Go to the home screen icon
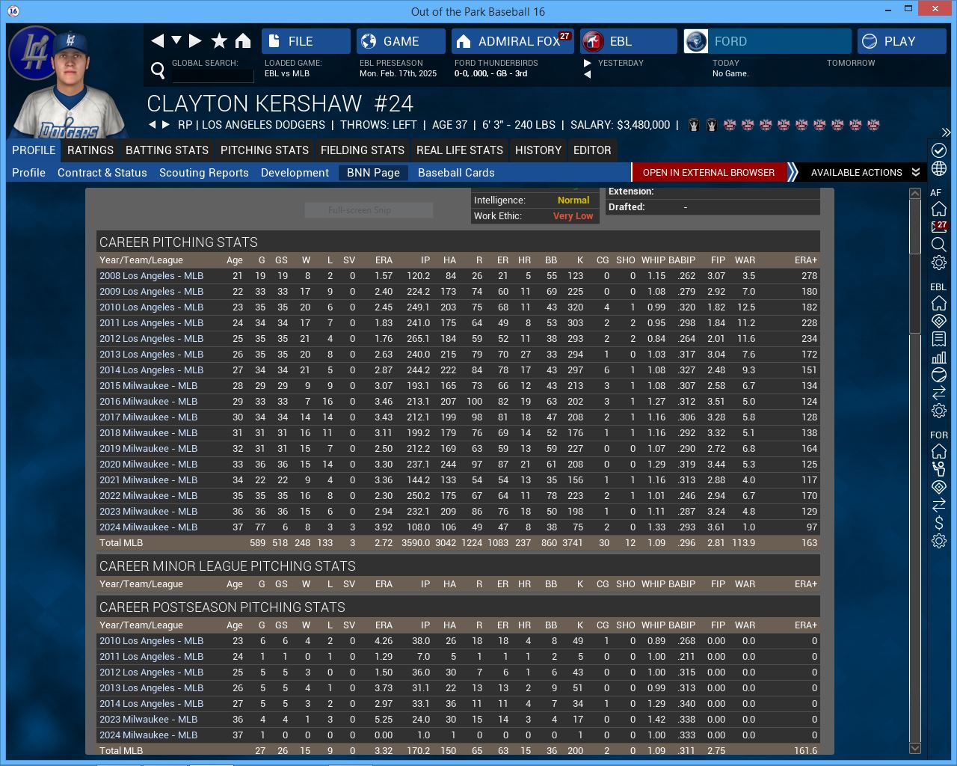The height and width of the screenshot is (766, 957). click(243, 41)
